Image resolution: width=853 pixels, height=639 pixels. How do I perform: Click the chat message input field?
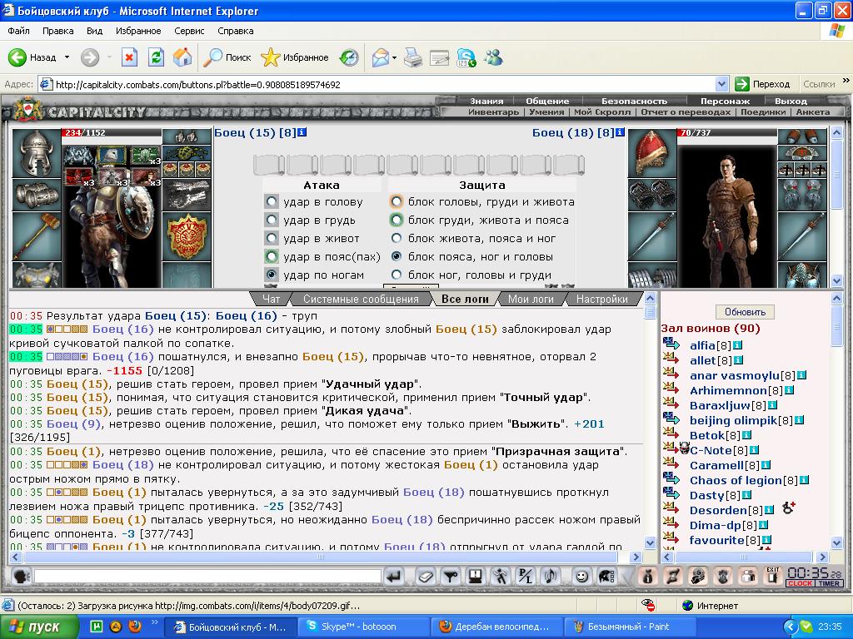[207, 576]
